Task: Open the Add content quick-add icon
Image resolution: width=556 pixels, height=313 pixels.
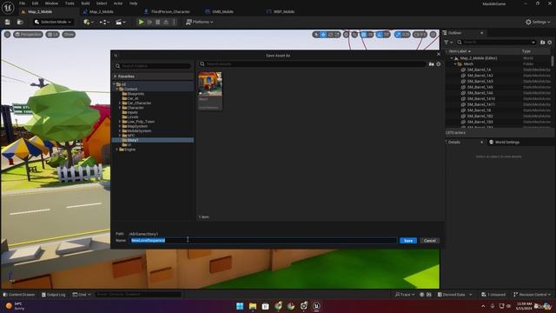Action: 89,22
